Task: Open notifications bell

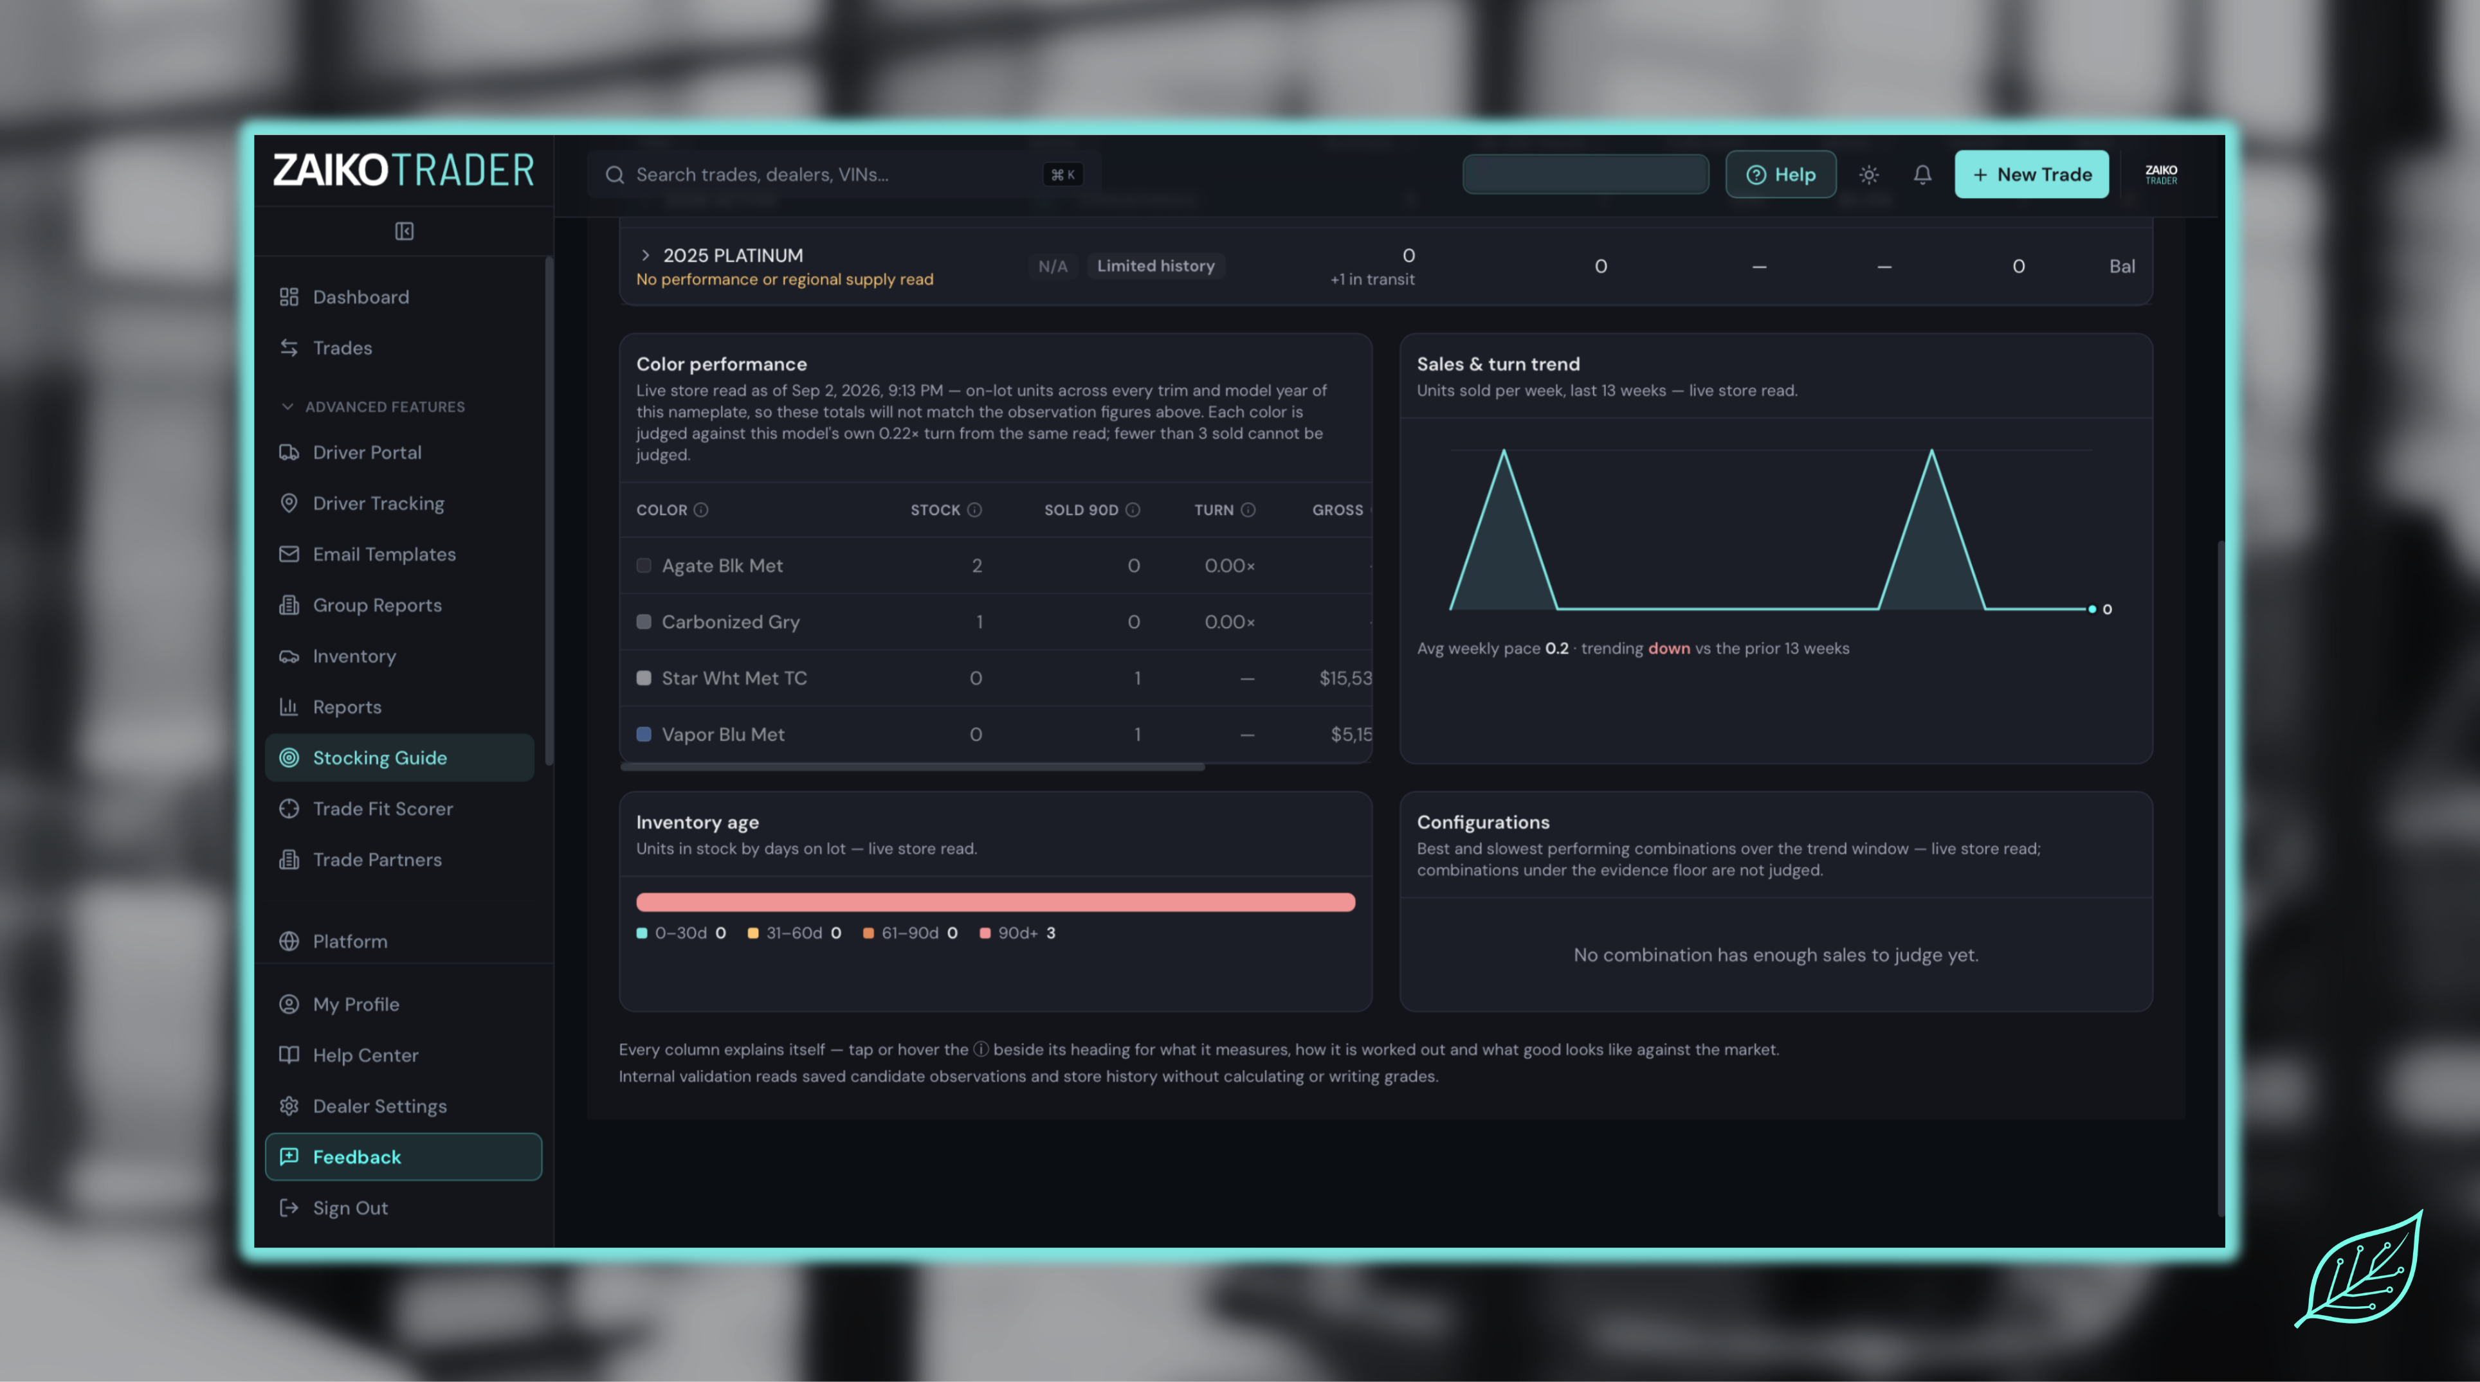Action: pyautogui.click(x=1922, y=174)
